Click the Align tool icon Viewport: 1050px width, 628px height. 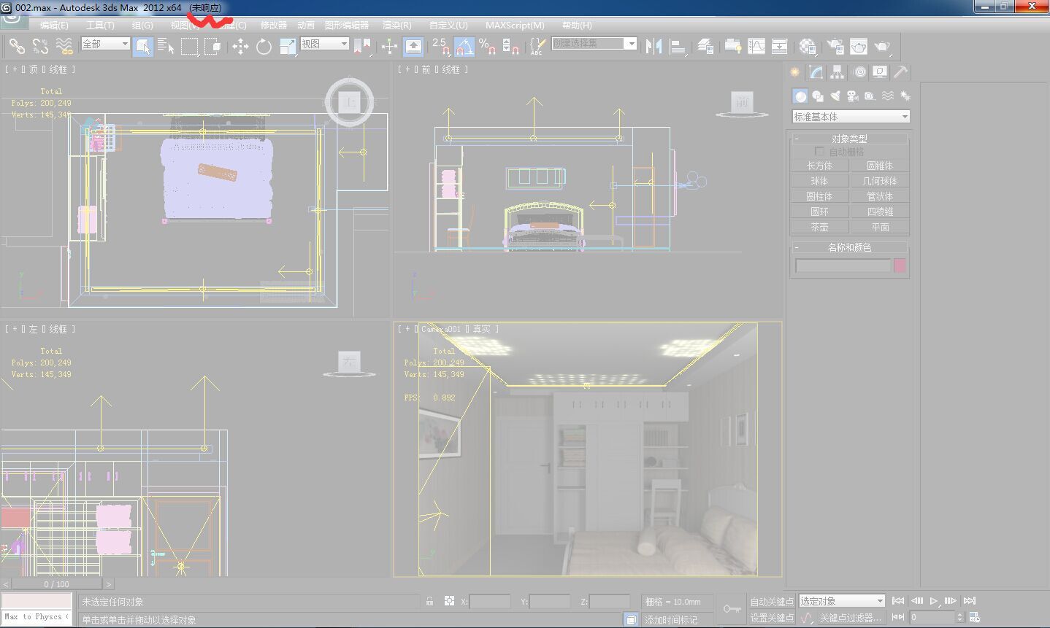[678, 47]
